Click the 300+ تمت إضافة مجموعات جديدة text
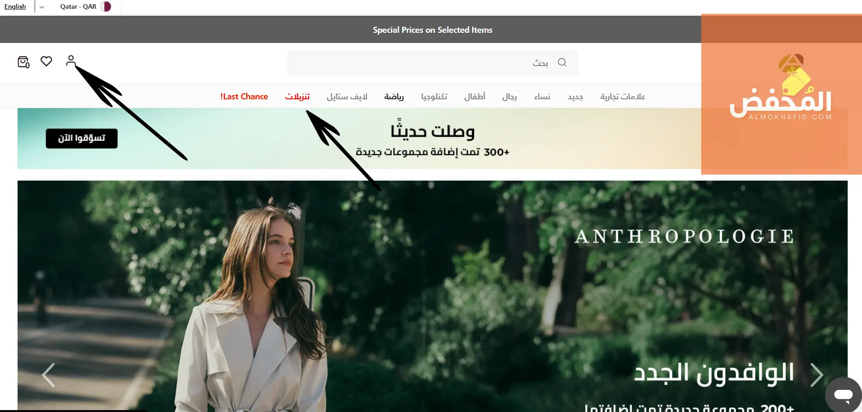This screenshot has height=412, width=862. 432,152
